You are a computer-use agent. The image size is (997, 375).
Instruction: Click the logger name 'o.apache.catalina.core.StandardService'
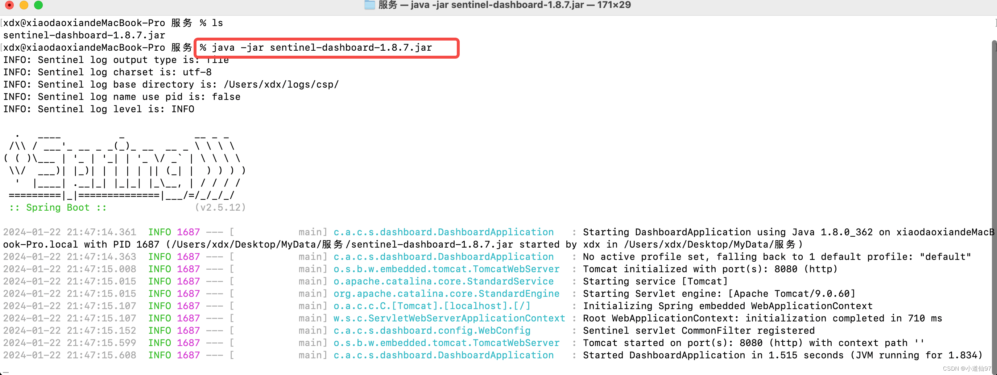[443, 282]
